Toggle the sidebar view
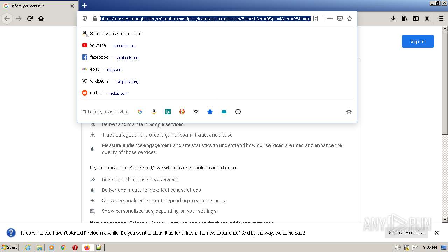 coord(416,19)
